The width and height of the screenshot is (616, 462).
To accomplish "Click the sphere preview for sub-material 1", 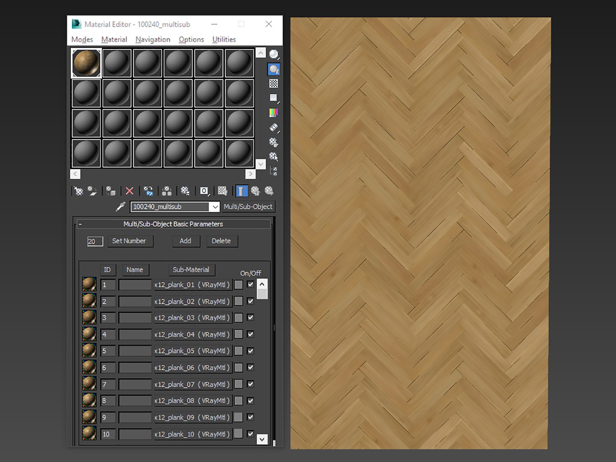I will pyautogui.click(x=89, y=284).
